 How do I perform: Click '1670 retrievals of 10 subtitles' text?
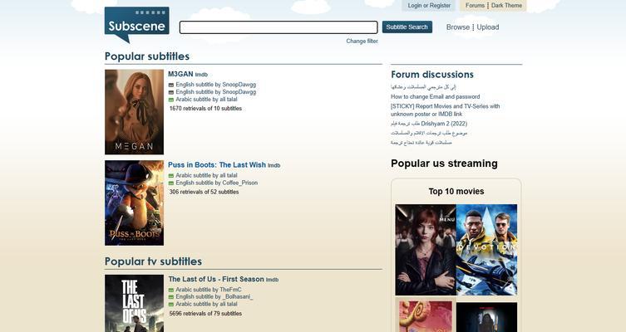(205, 109)
